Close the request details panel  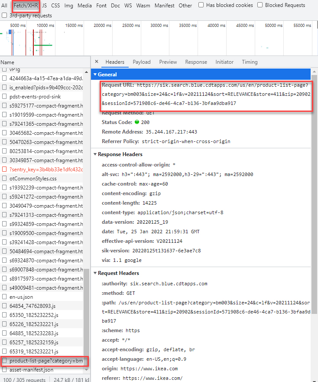pos(97,62)
